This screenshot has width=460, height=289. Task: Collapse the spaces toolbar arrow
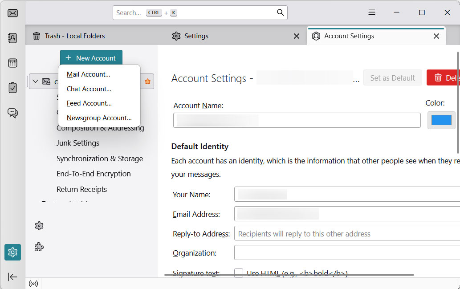point(12,277)
